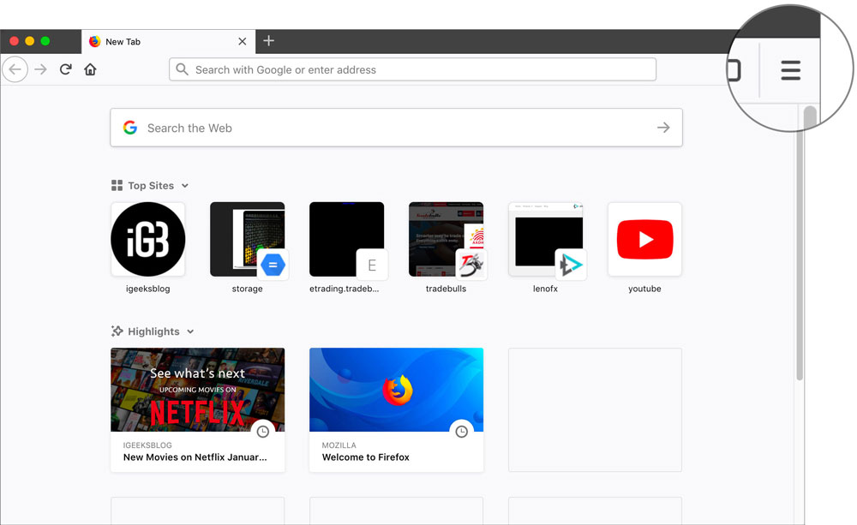The image size is (857, 525).
Task: Expand the Highlights chevron arrow
Action: (x=190, y=331)
